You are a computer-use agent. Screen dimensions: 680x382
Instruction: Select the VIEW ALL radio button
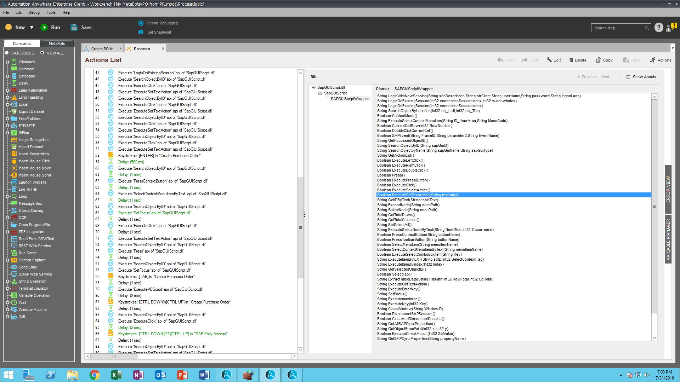coord(42,53)
